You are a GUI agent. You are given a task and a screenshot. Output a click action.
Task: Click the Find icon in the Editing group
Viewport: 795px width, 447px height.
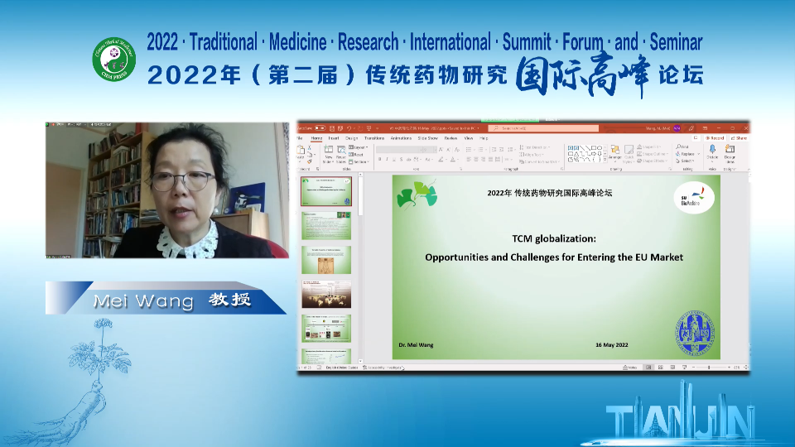[x=685, y=147]
